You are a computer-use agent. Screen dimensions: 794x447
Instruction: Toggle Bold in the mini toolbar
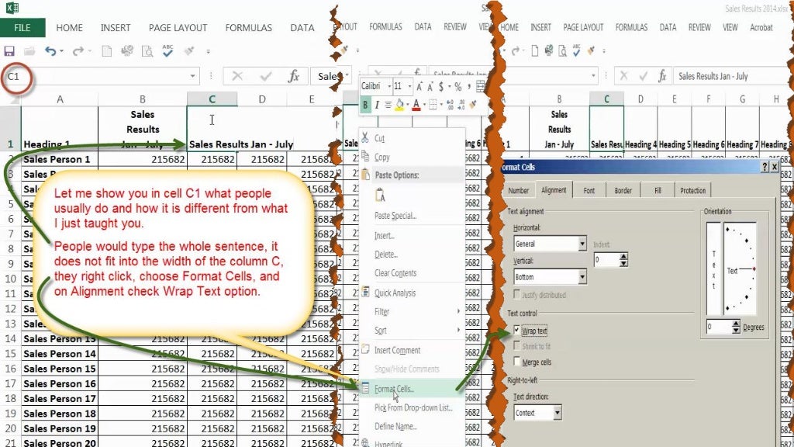coord(365,105)
